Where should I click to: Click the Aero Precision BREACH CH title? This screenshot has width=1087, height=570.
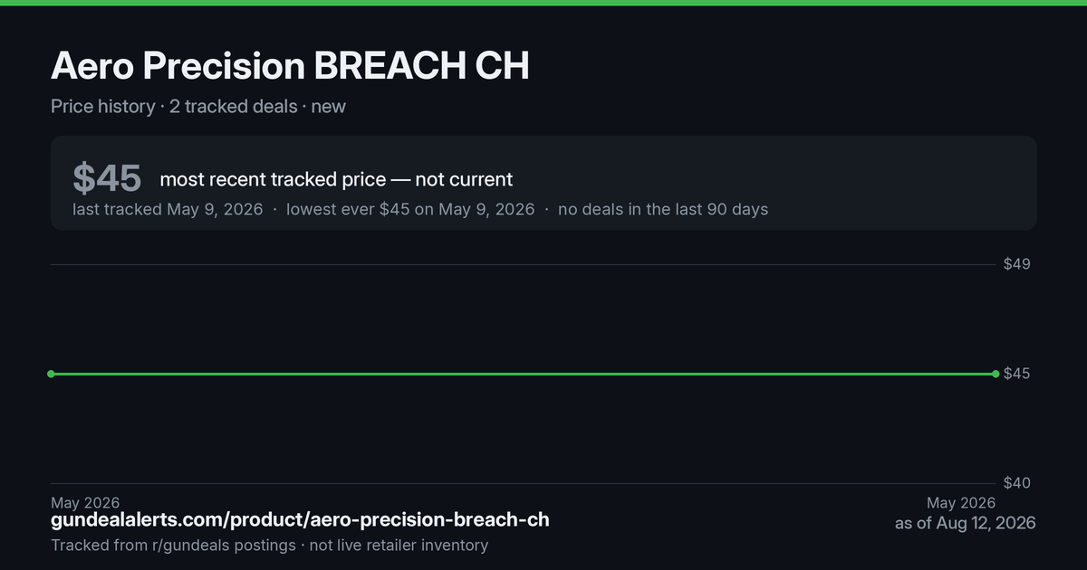point(290,66)
